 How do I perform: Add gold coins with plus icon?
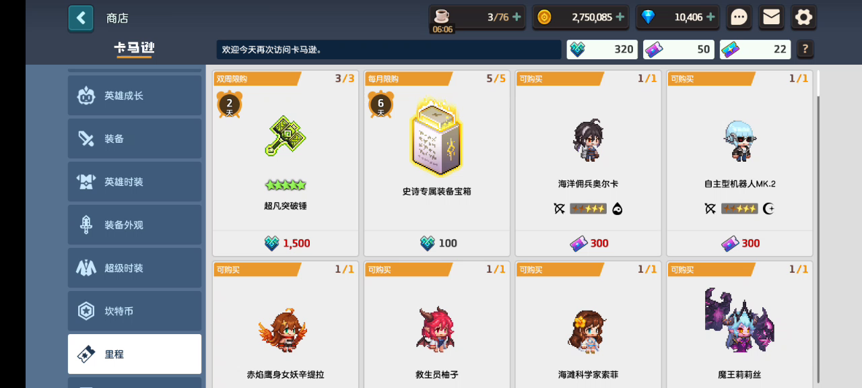click(x=620, y=17)
